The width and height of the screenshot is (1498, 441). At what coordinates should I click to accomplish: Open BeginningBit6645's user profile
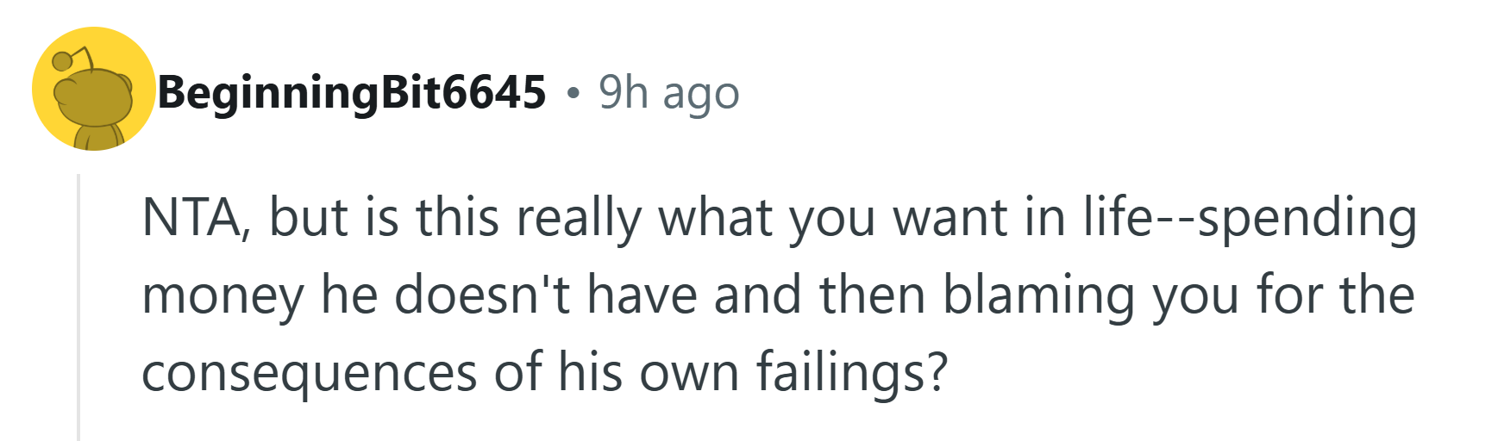[x=351, y=92]
